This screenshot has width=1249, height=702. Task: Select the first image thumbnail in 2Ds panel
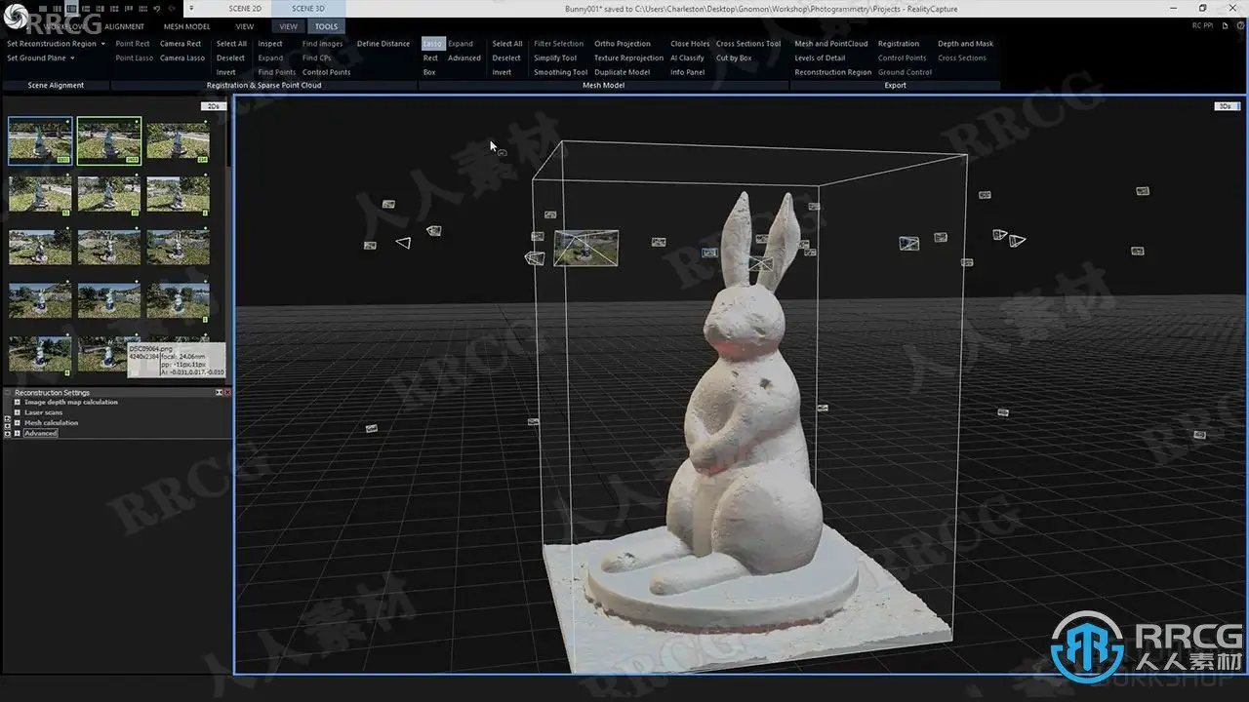tap(40, 140)
